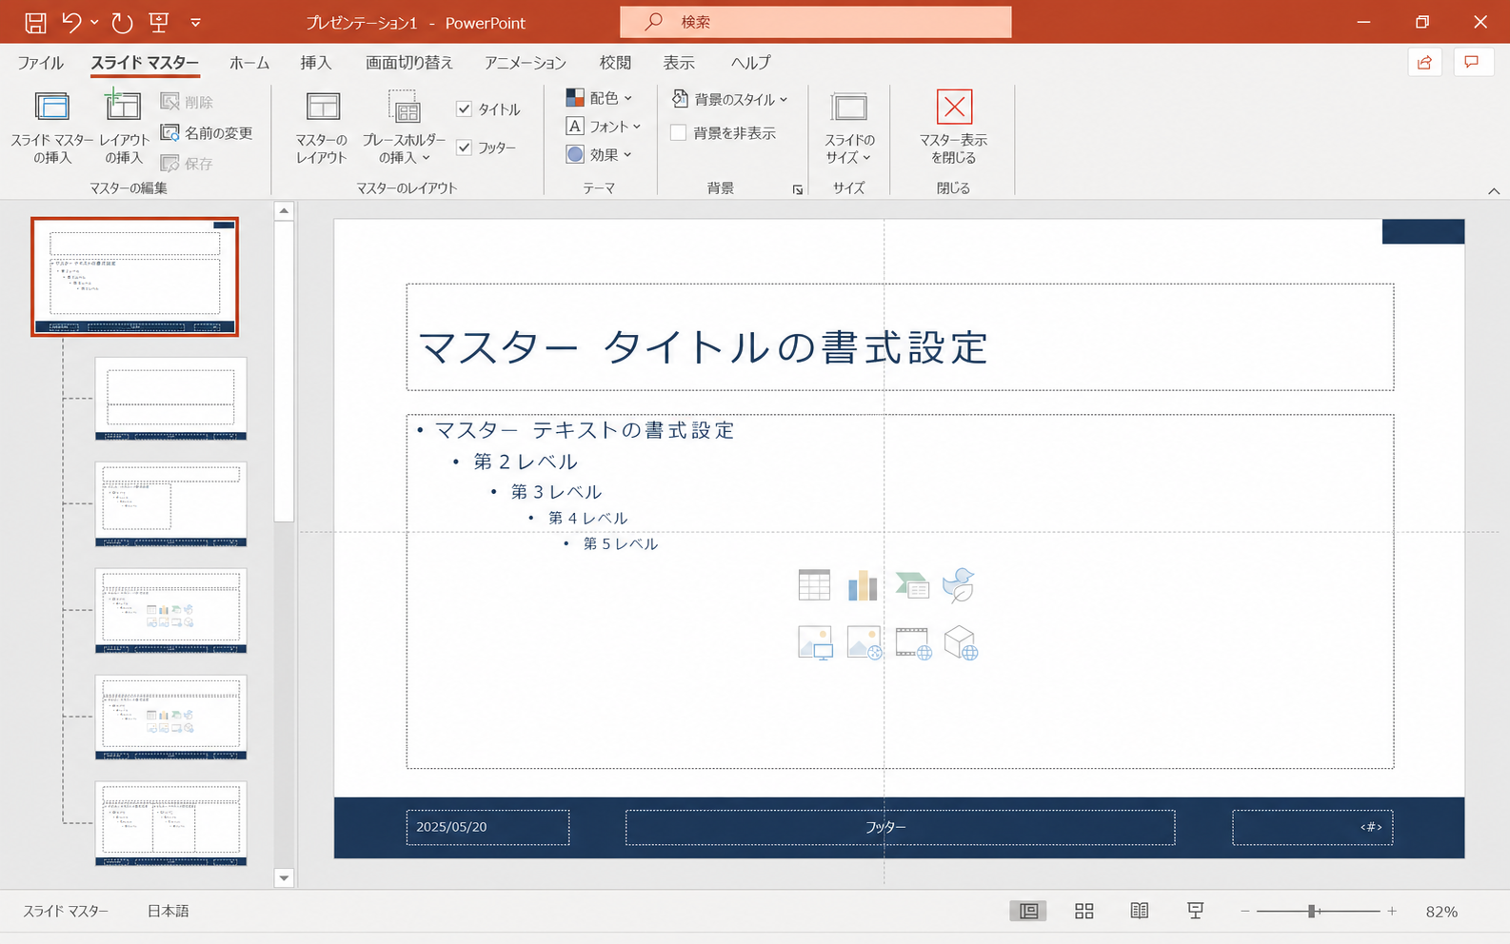Click the 削除 (Delete) button
This screenshot has width=1510, height=944.
[188, 102]
